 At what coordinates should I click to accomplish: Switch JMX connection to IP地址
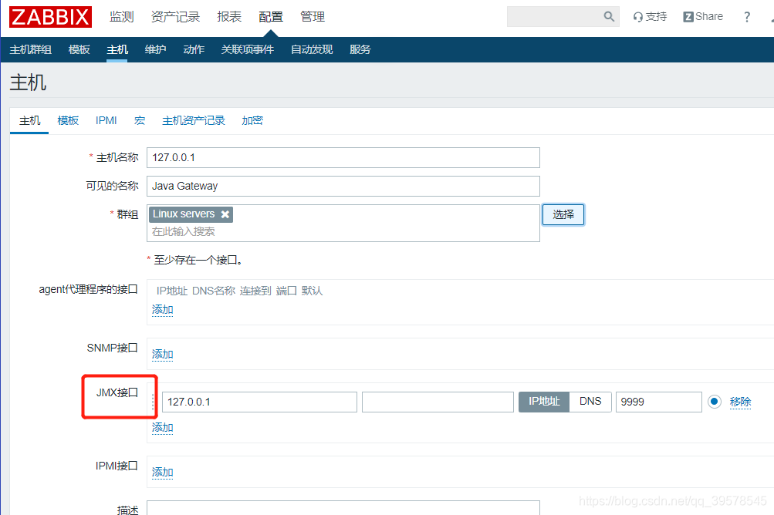click(544, 402)
